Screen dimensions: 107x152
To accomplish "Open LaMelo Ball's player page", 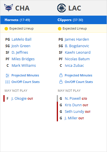I will [21, 39].
